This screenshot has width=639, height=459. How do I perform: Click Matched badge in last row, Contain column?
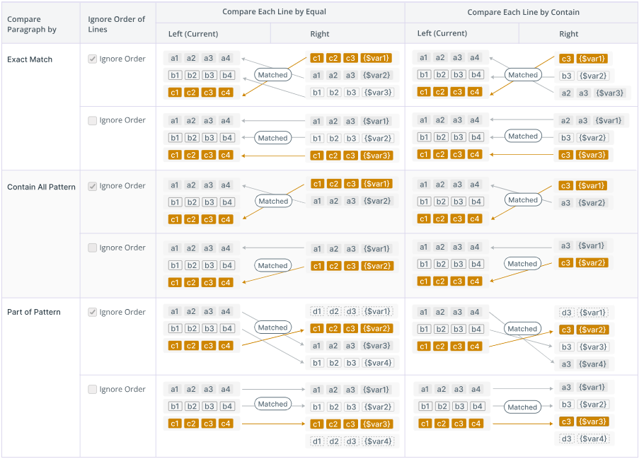click(522, 407)
